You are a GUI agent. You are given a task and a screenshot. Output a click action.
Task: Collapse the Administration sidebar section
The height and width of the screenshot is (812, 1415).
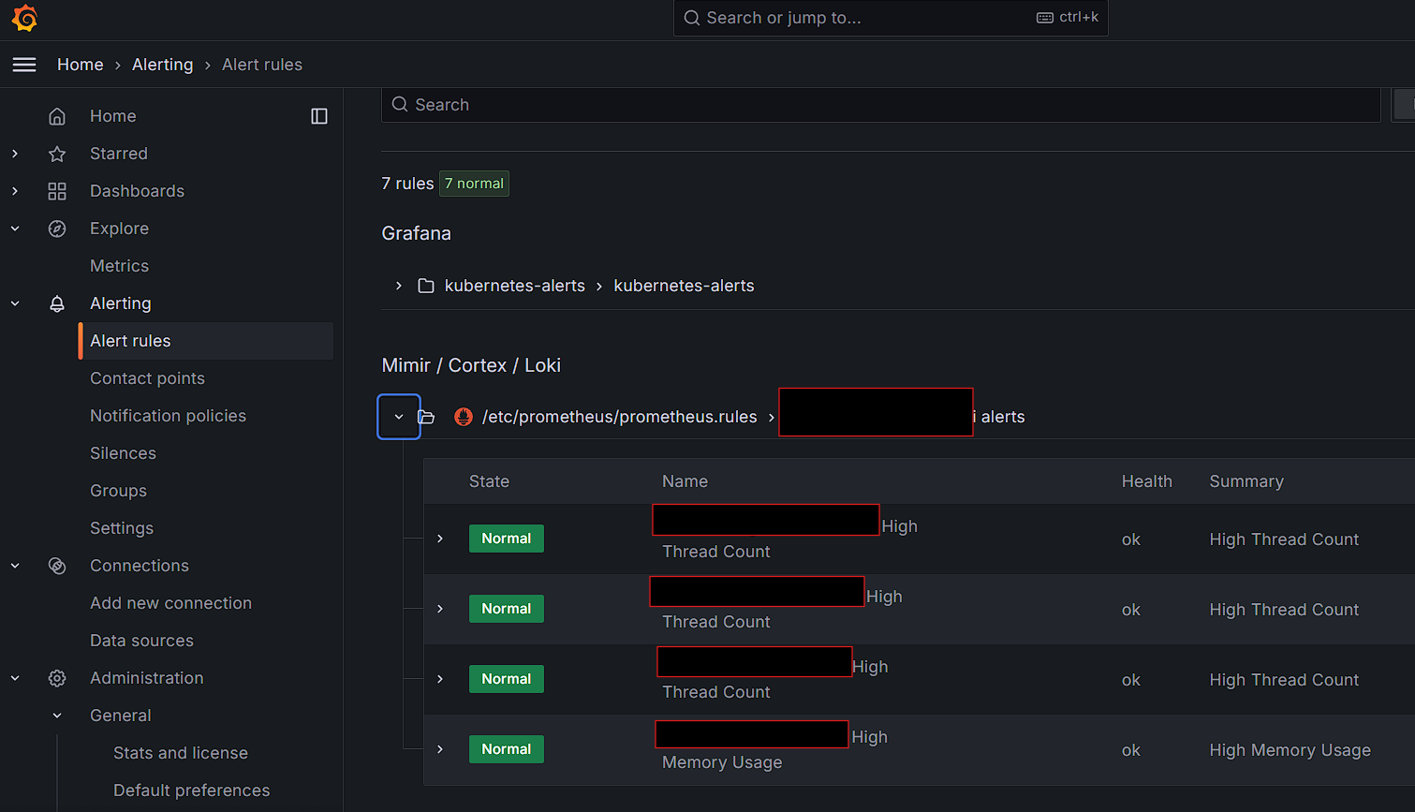pos(15,678)
